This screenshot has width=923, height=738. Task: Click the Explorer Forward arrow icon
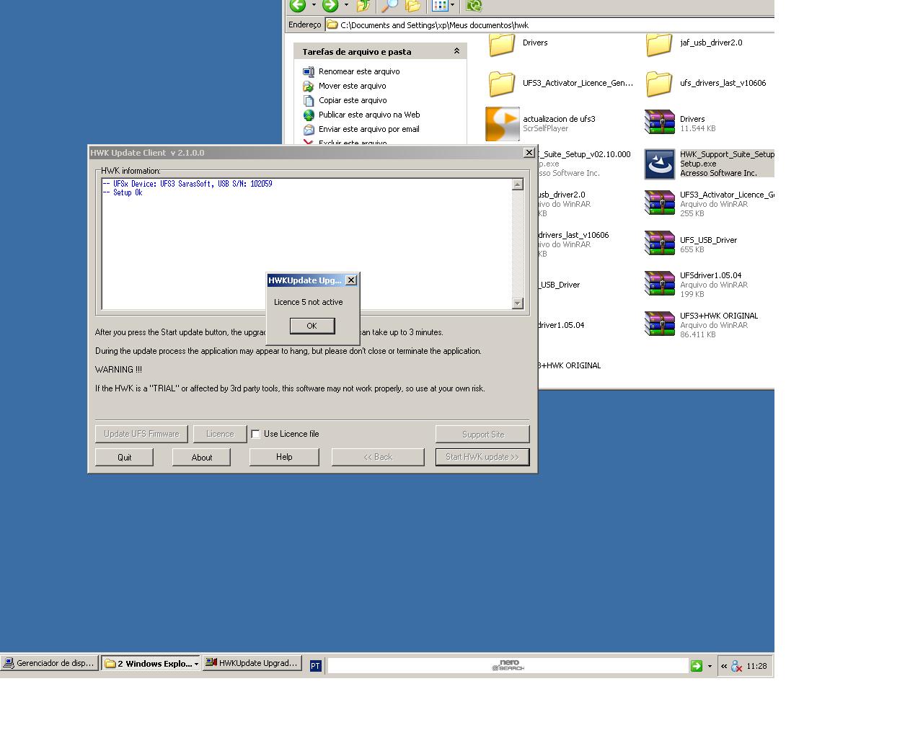(x=330, y=6)
